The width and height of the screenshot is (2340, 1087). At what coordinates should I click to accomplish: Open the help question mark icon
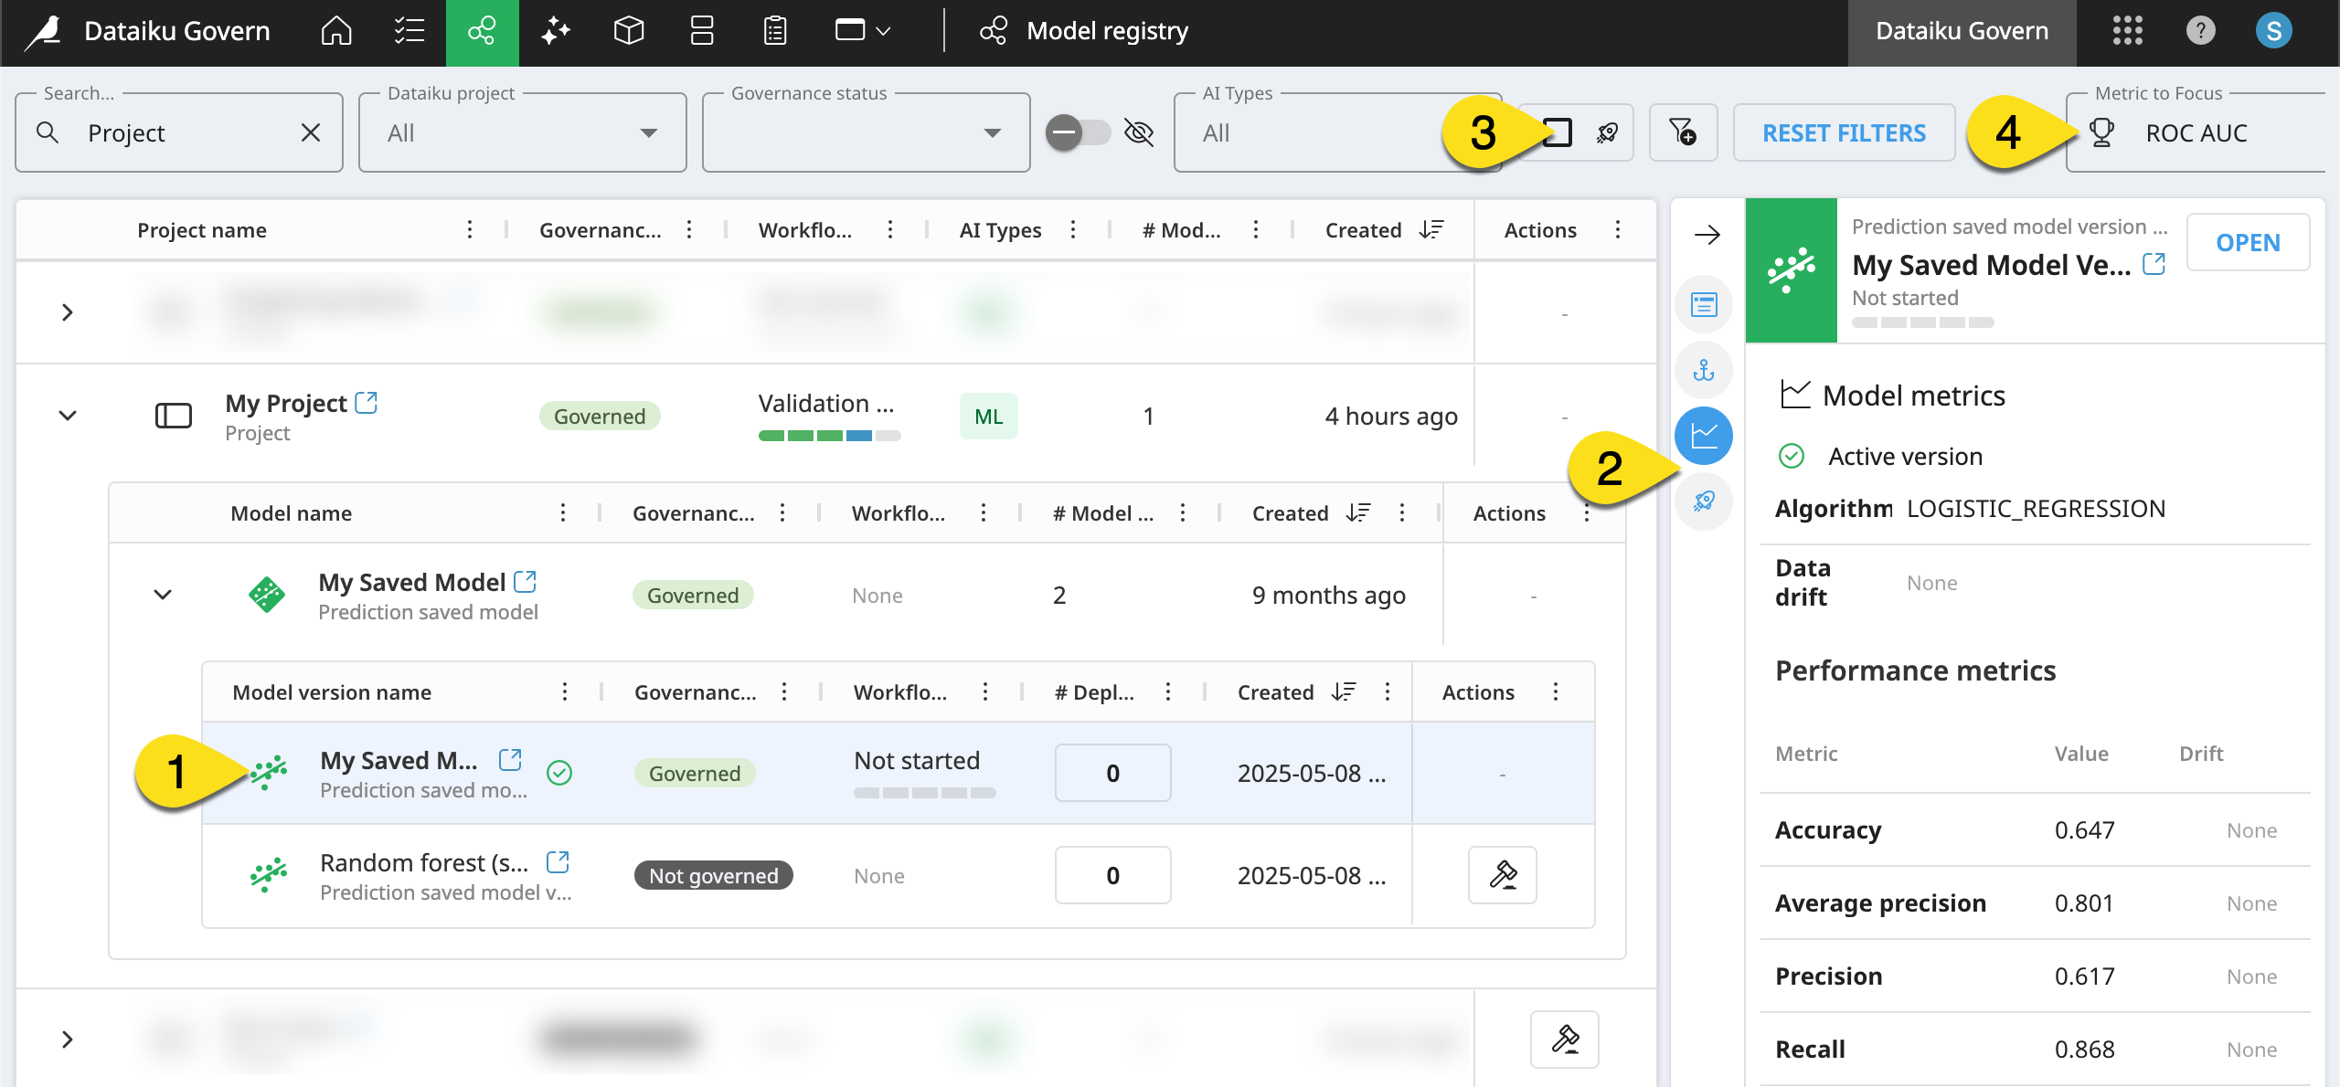2200,31
